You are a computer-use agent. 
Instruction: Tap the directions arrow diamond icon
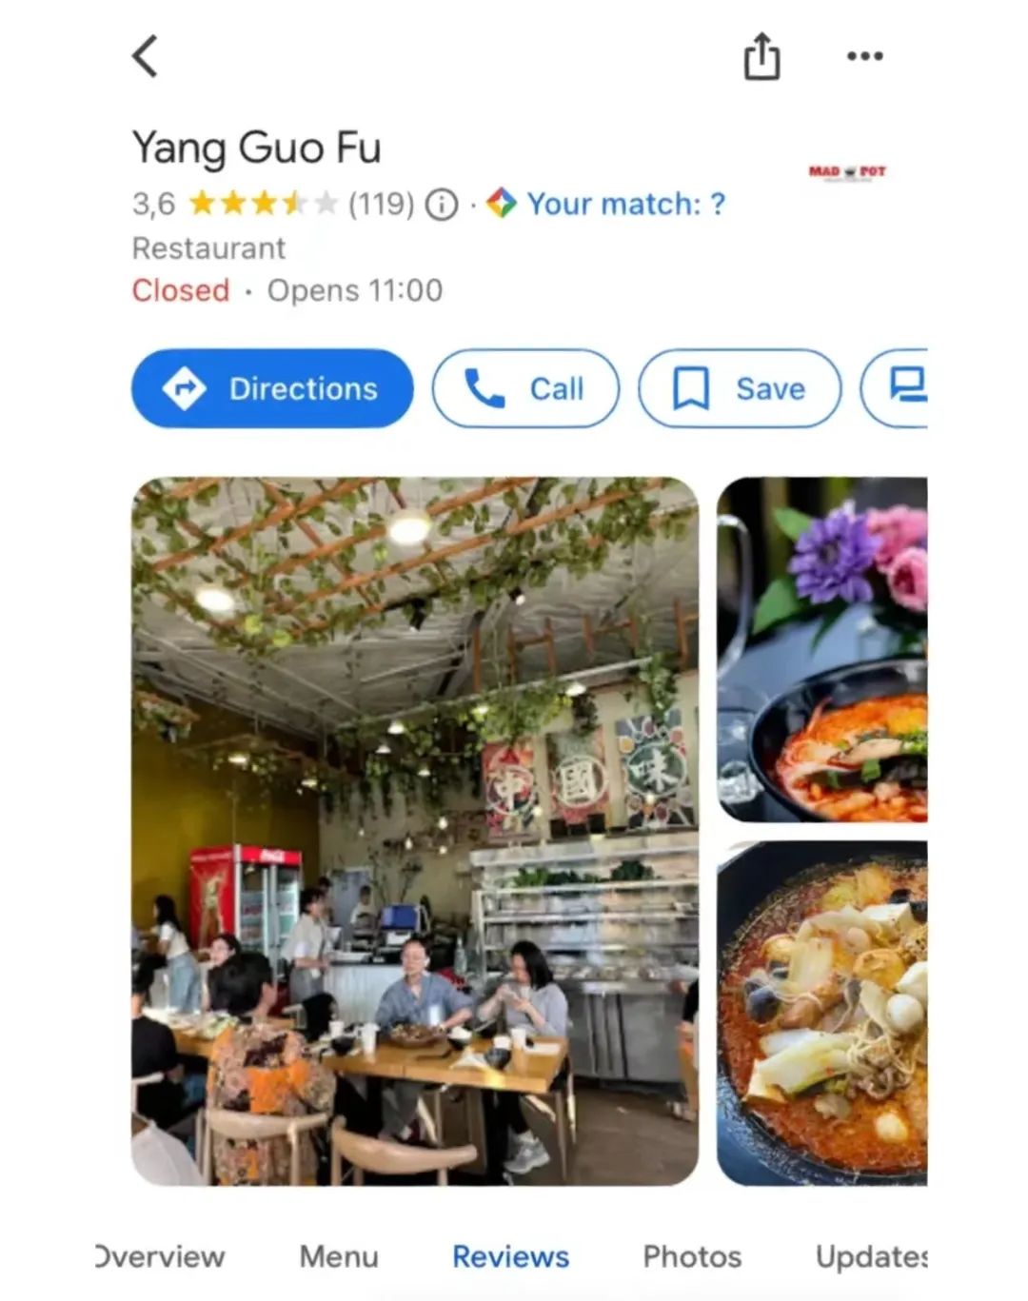pyautogui.click(x=185, y=388)
